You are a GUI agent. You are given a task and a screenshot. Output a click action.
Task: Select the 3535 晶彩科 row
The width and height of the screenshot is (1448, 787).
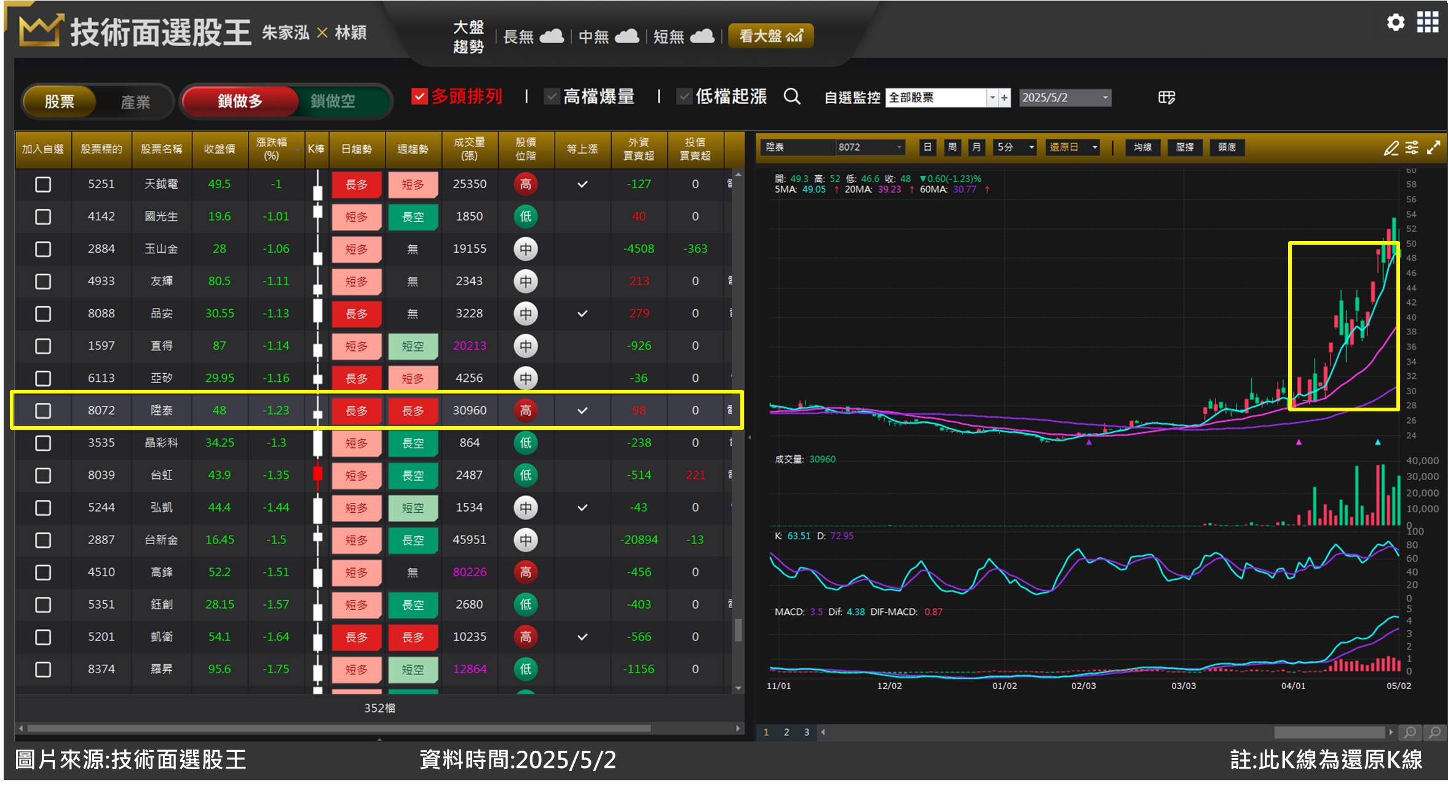point(373,443)
